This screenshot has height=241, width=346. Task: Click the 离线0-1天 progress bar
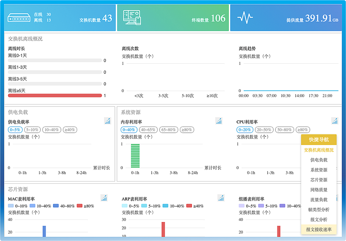(x=55, y=61)
